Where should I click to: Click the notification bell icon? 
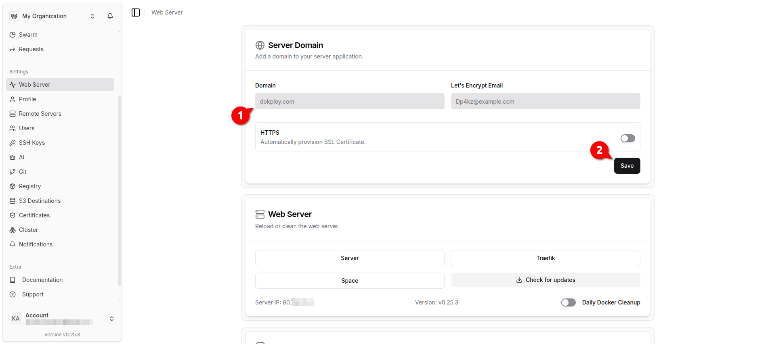(110, 16)
